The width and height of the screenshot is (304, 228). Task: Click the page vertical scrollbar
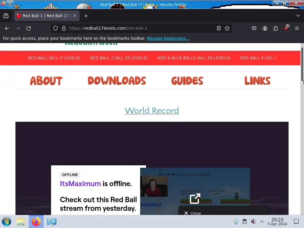(x=302, y=64)
